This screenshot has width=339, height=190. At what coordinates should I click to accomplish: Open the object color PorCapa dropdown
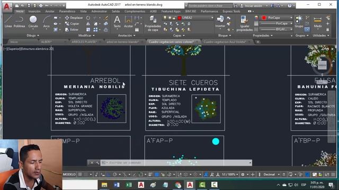(x=276, y=17)
